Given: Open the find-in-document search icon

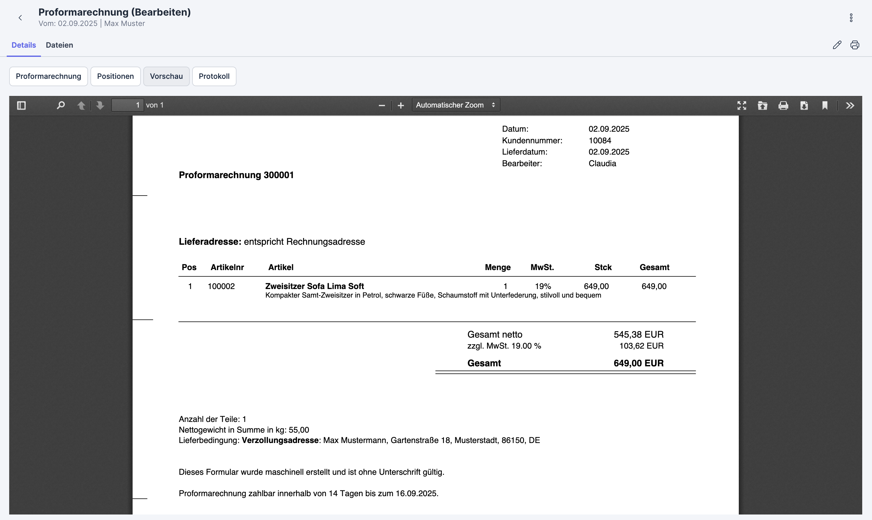Looking at the screenshot, I should [60, 105].
